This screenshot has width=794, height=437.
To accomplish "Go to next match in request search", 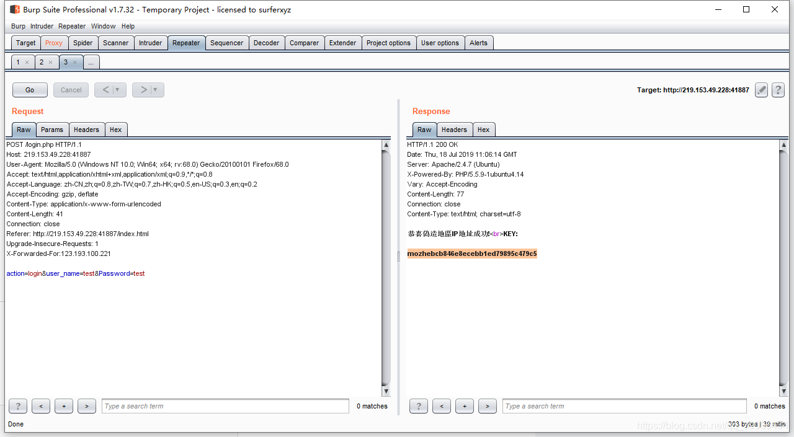I will [87, 406].
